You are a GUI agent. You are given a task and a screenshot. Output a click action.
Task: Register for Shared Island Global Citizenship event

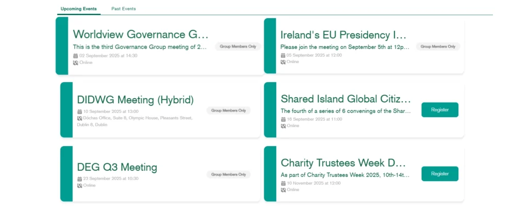point(439,110)
